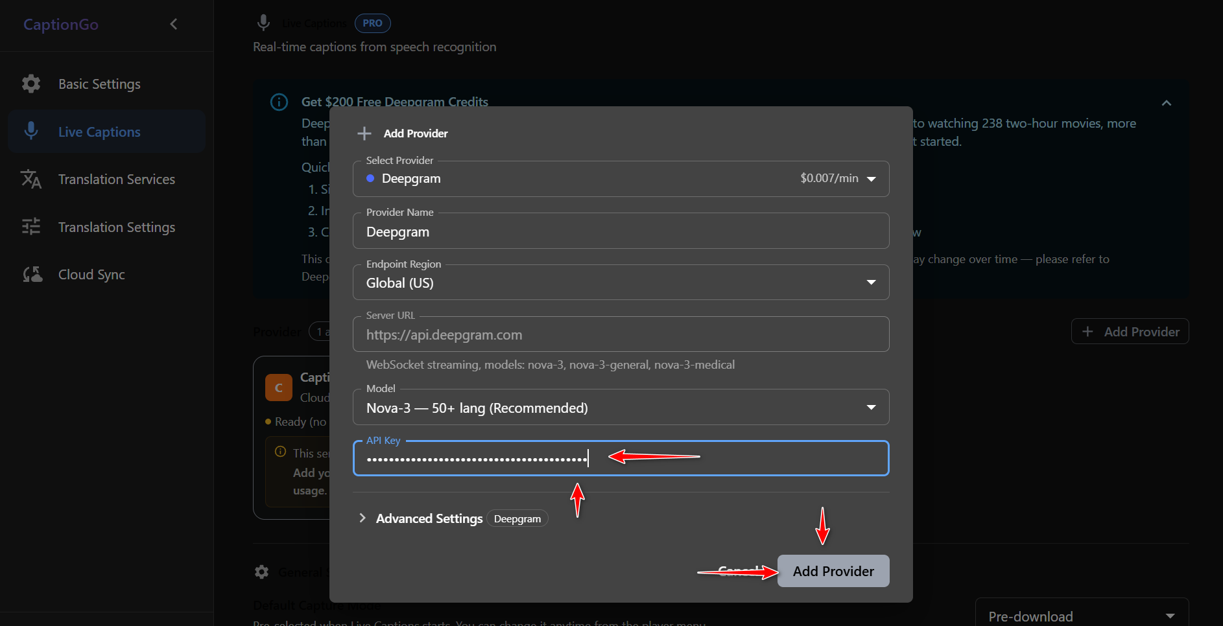Open the Pre-download capture mode dropdown
Image resolution: width=1223 pixels, height=626 pixels.
[1082, 616]
